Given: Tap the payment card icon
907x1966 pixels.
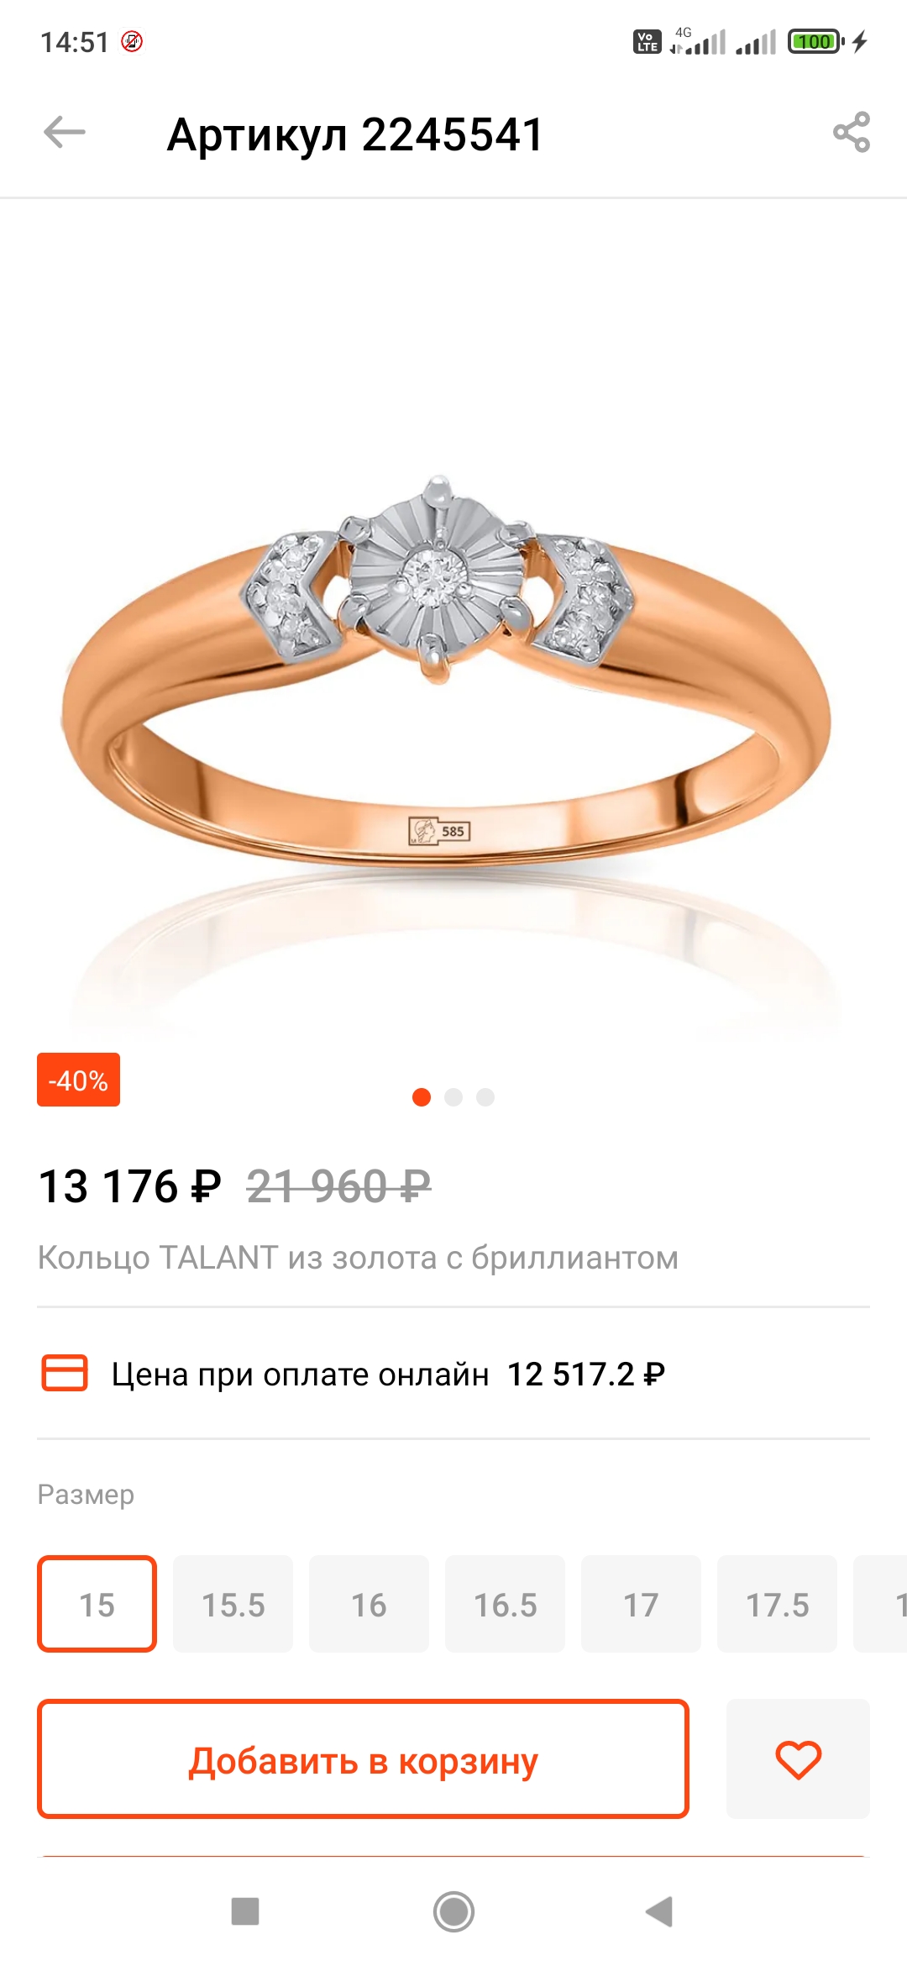Looking at the screenshot, I should 65,1373.
